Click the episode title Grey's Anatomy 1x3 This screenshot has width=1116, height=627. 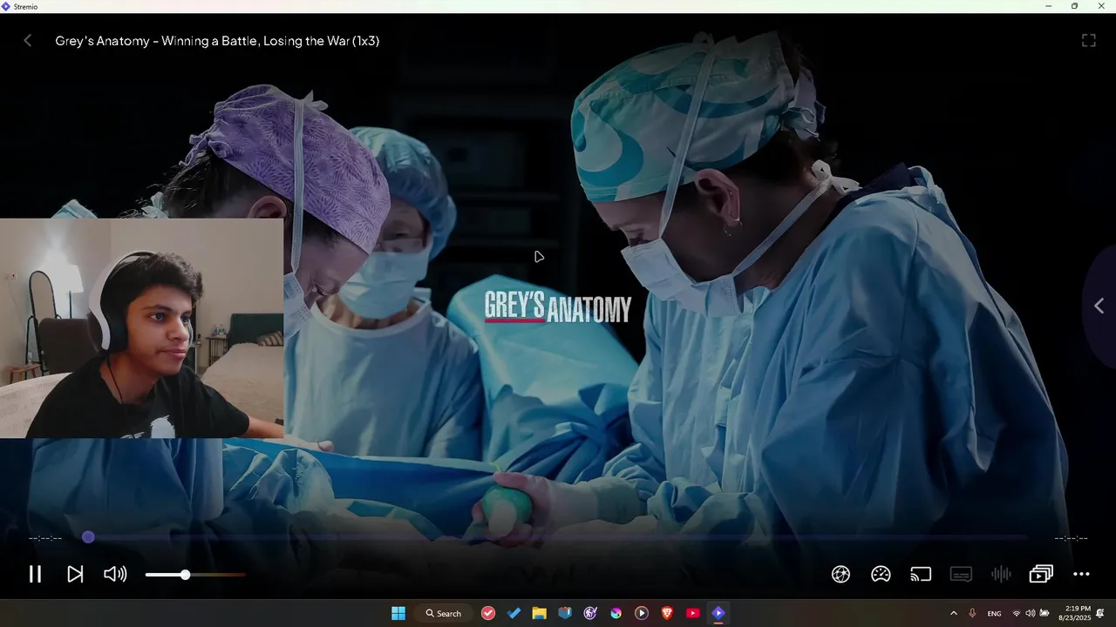pyautogui.click(x=217, y=41)
